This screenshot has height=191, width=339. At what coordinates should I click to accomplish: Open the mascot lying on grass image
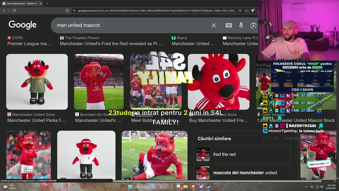pyautogui.click(x=154, y=155)
